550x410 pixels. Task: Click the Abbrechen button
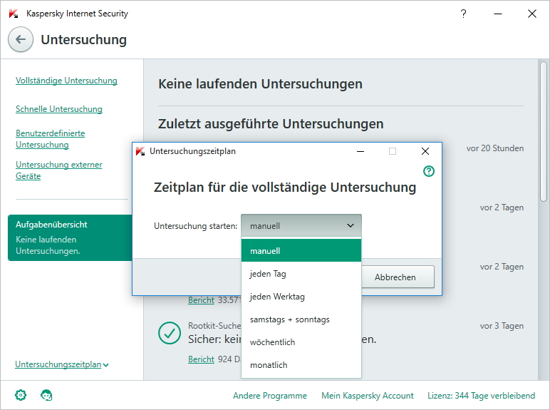[398, 277]
